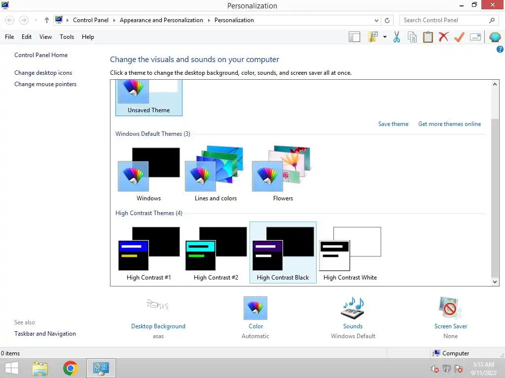Click Get more themes online

coord(449,124)
